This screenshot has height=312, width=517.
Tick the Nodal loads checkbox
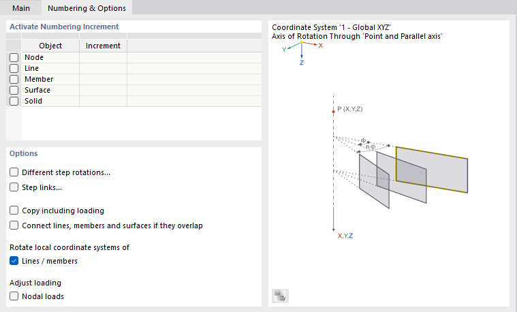tap(14, 296)
